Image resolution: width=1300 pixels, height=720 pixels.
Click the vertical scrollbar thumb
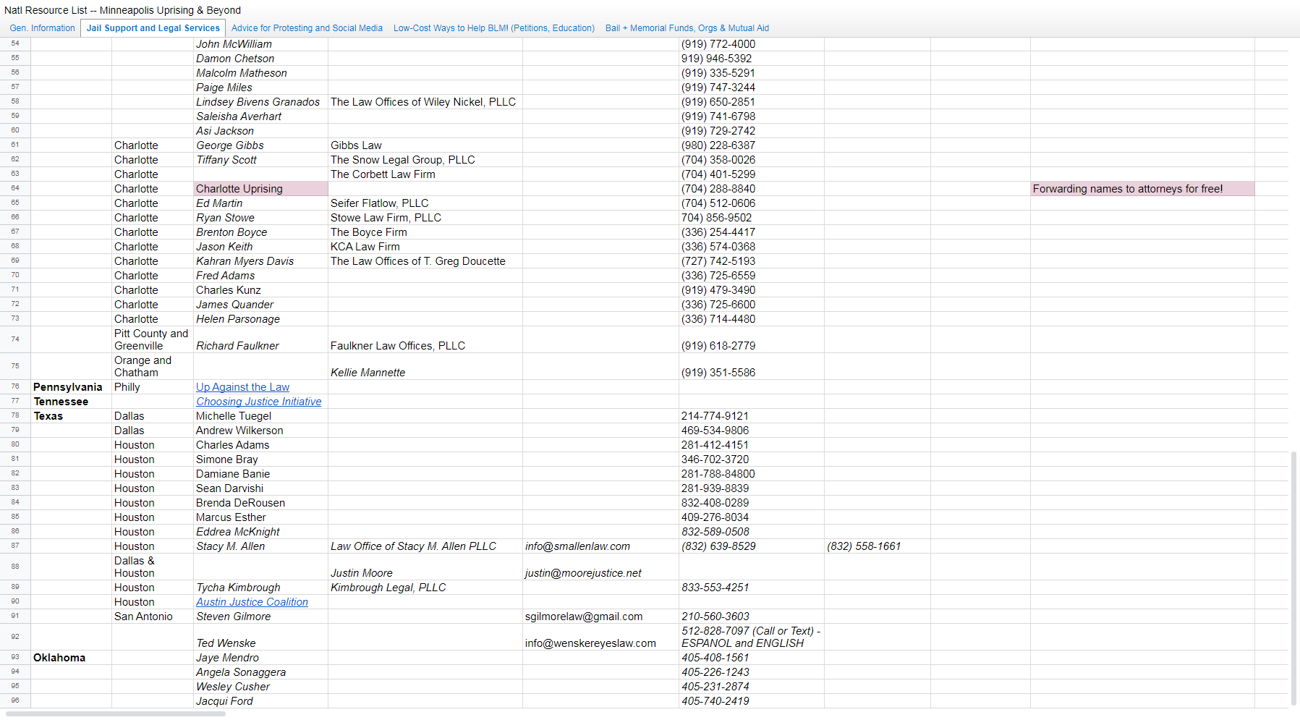tap(1293, 577)
